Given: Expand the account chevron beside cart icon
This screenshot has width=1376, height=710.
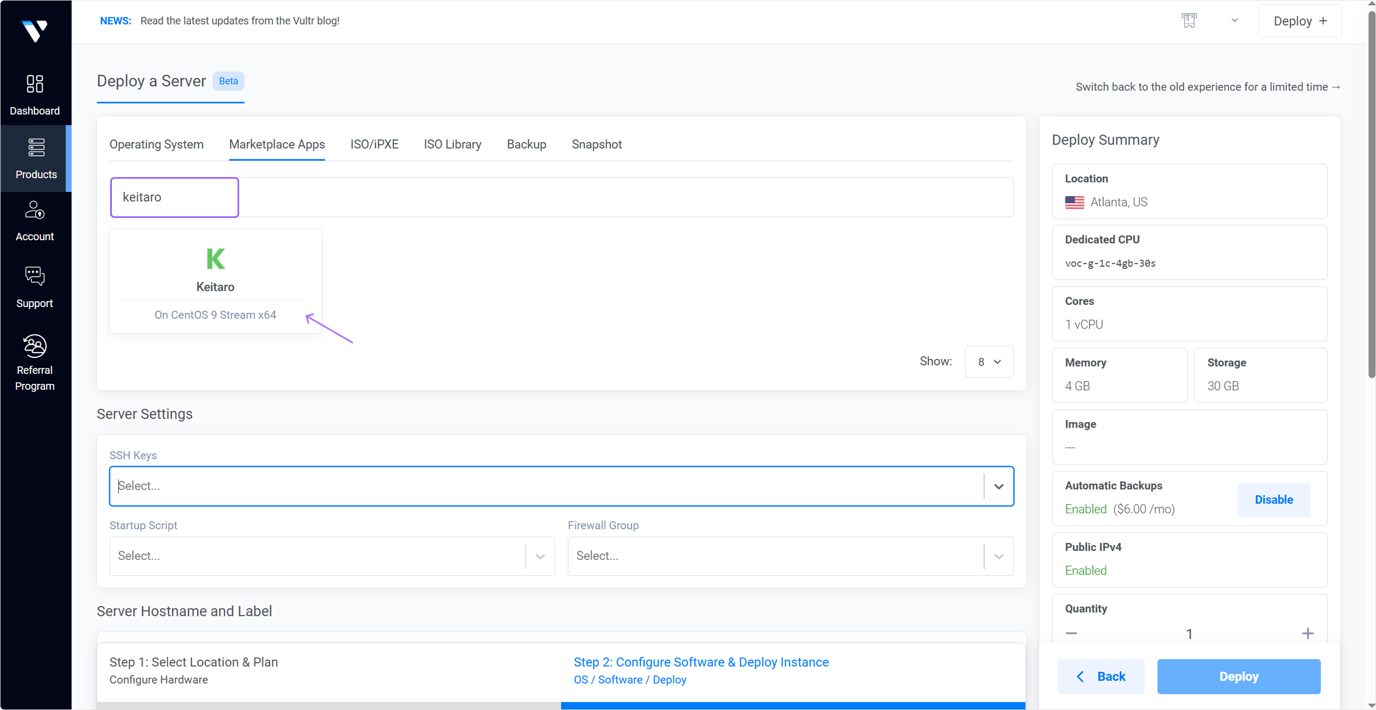Looking at the screenshot, I should tap(1234, 21).
